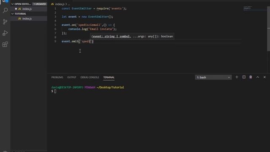Click the unsaved dot beside index.js
The height and width of the screenshot is (152, 270).
coord(16,9)
